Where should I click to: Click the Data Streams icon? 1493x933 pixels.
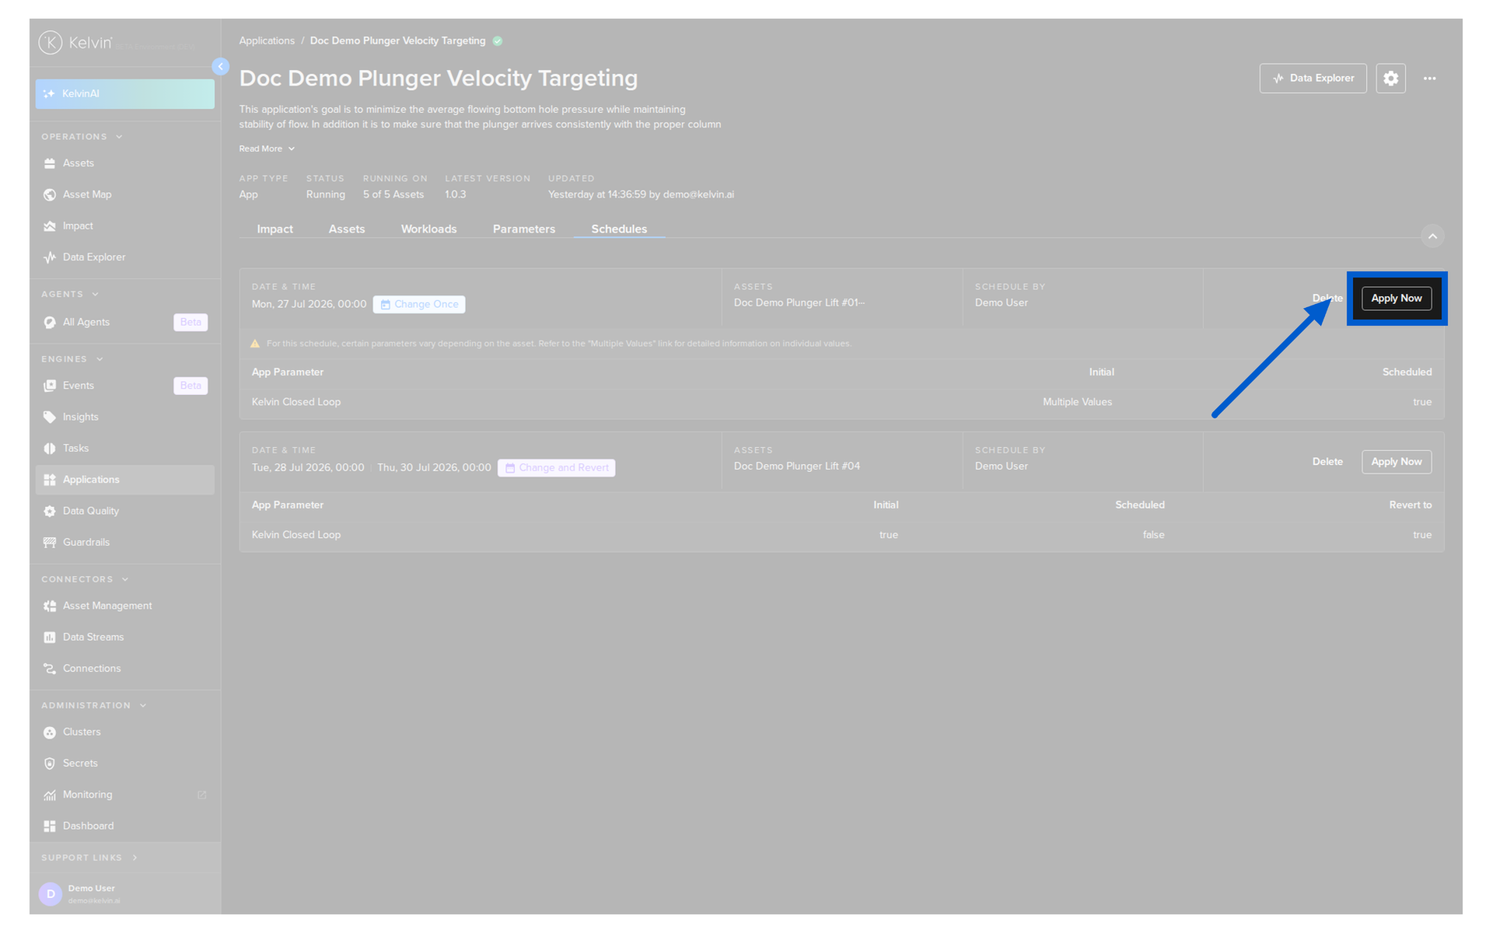(x=50, y=638)
